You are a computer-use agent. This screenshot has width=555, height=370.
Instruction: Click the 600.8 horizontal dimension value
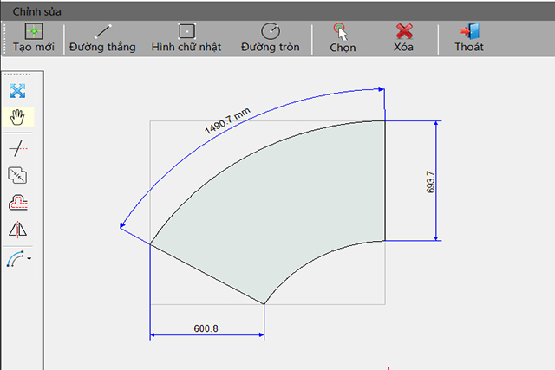click(206, 328)
